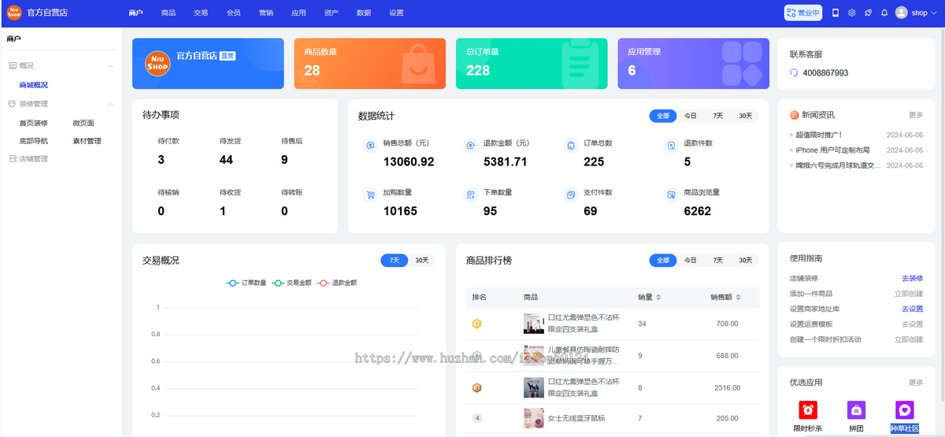Click 去装修 link in 使用指南

(x=912, y=278)
